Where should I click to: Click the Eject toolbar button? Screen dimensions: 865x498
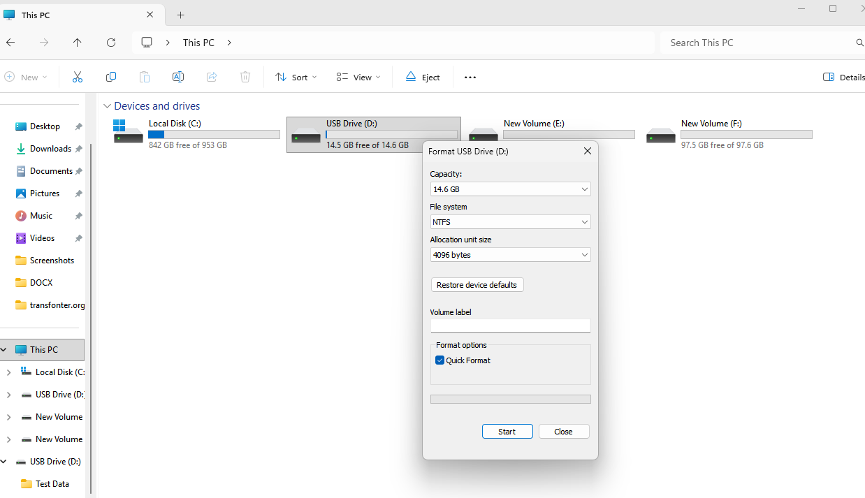[423, 77]
